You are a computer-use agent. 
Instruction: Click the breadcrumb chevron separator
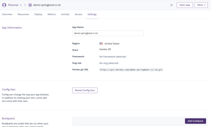pos(25,5)
